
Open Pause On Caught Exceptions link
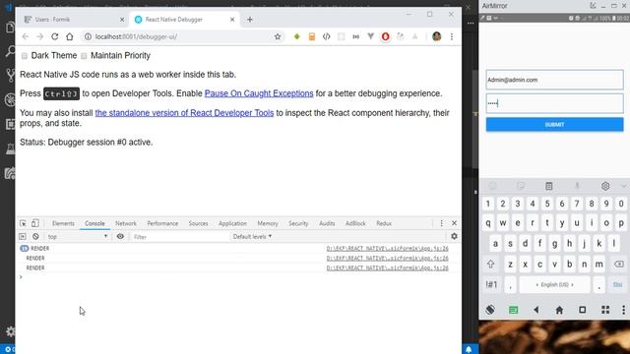point(259,93)
